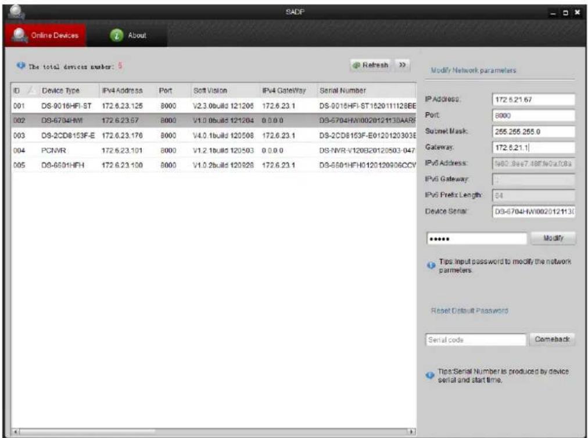Select device row DS-6704HWI
This screenshot has width=588, height=438.
coord(213,120)
